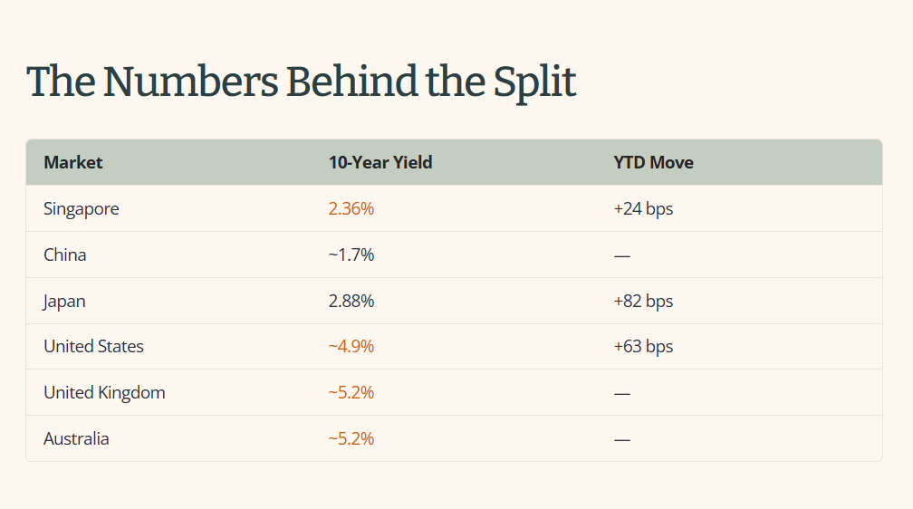Select the YTD Move column header
The image size is (913, 509).
653,162
